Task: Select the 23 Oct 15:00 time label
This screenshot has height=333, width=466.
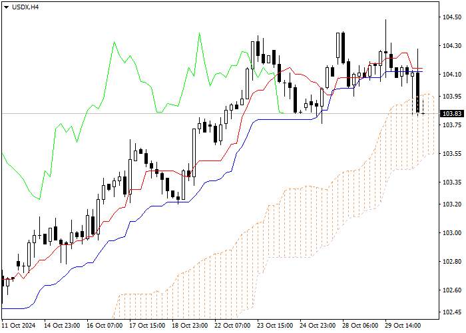Action: click(x=275, y=326)
